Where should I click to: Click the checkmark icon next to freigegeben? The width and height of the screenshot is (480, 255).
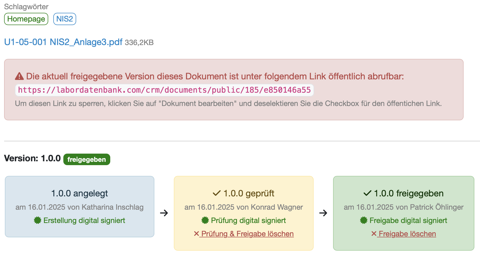(367, 193)
